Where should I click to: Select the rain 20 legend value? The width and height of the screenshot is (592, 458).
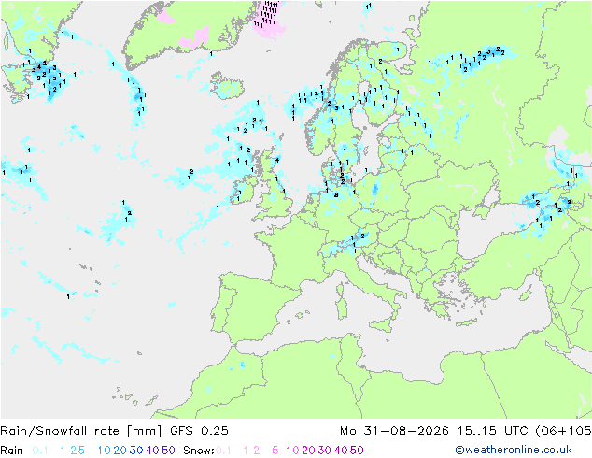pyautogui.click(x=120, y=451)
